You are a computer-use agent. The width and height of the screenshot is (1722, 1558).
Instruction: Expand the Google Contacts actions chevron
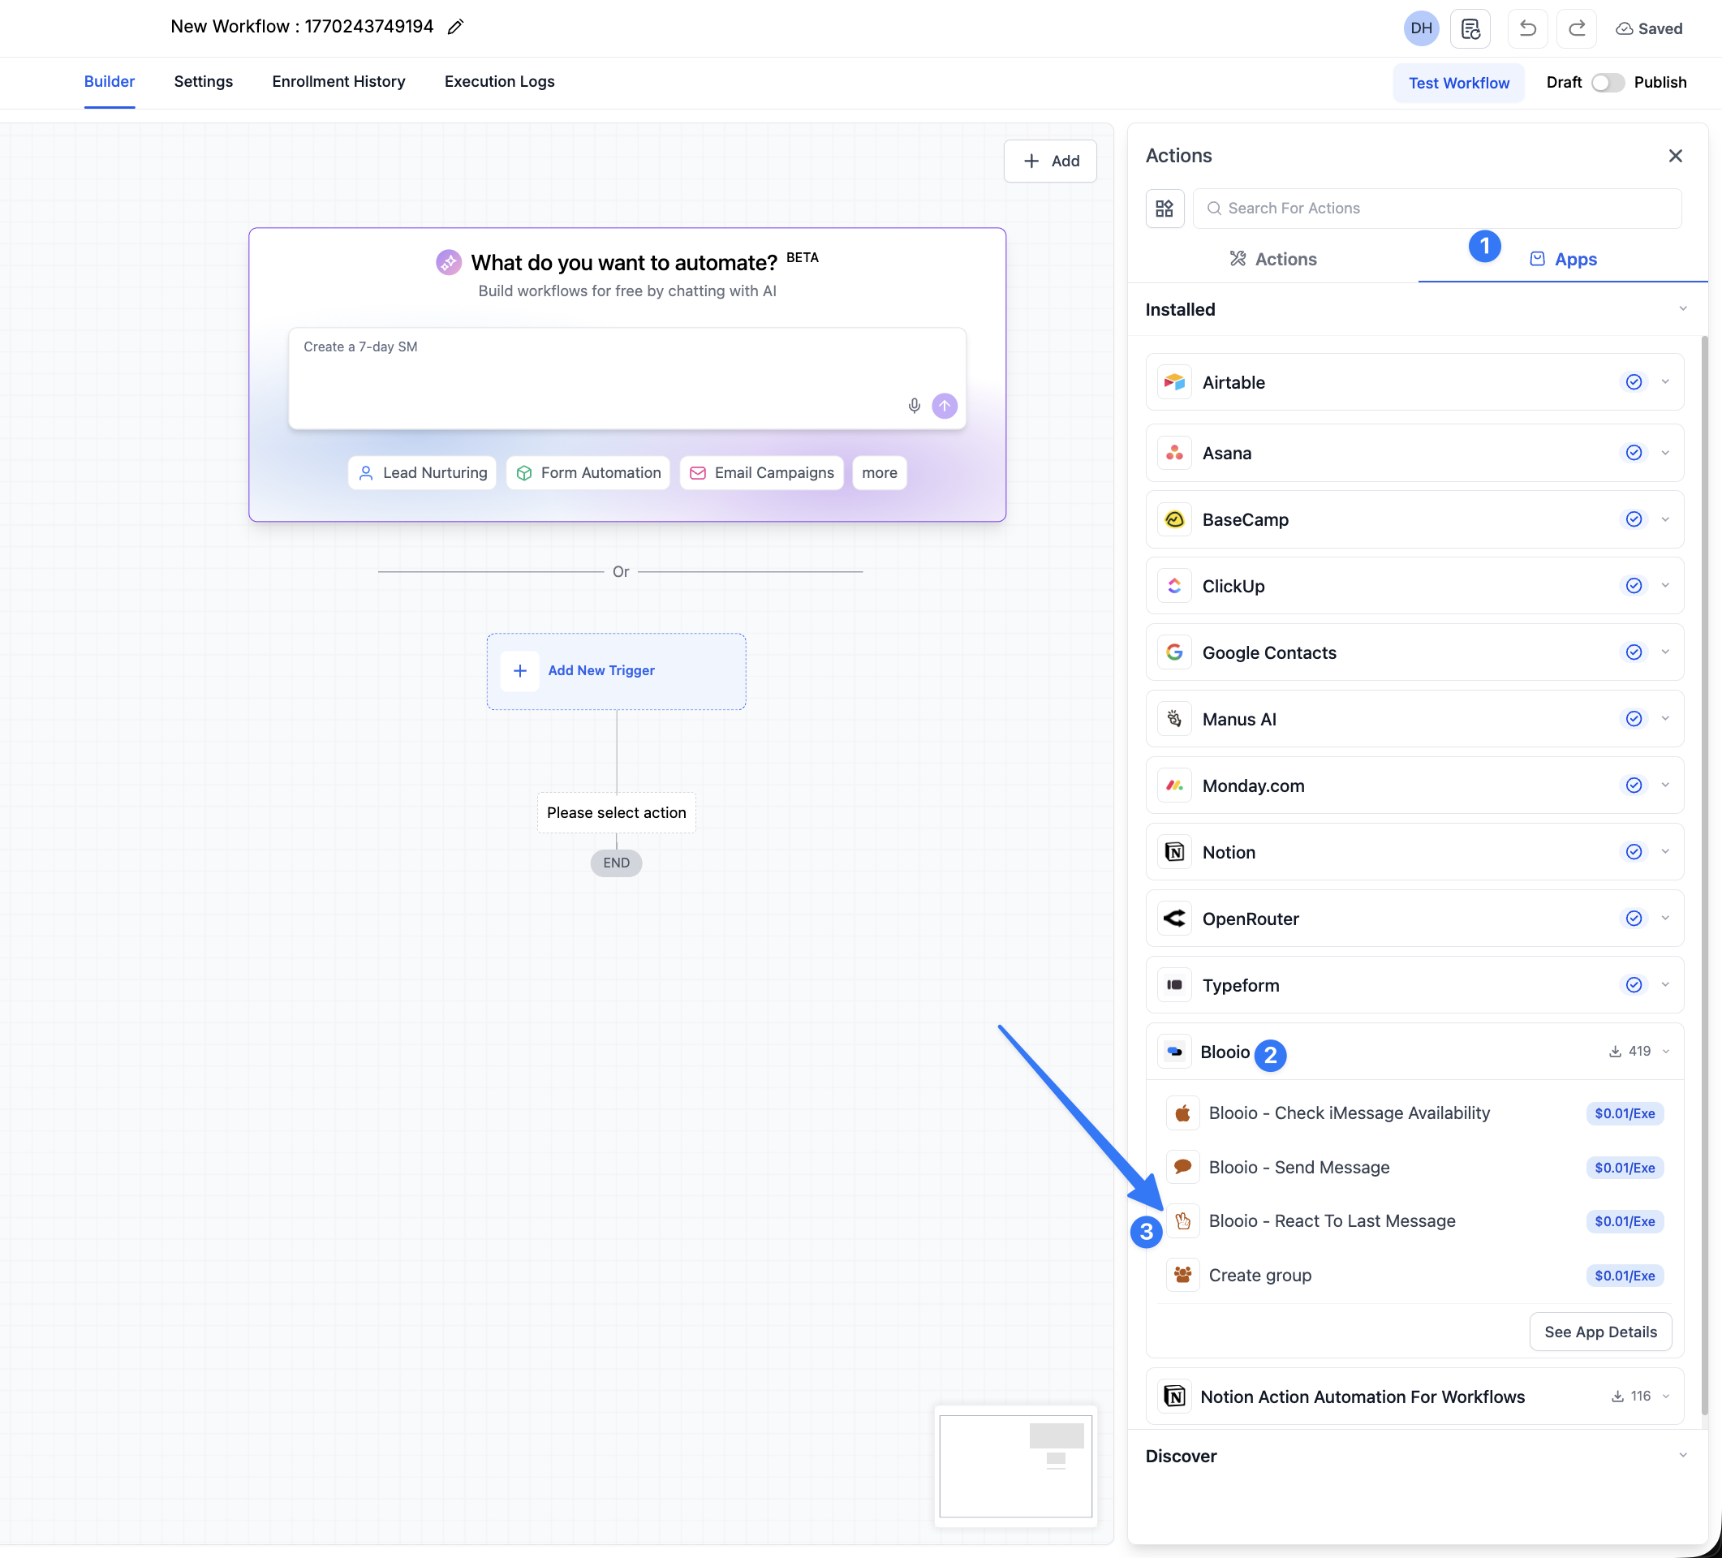click(1664, 652)
